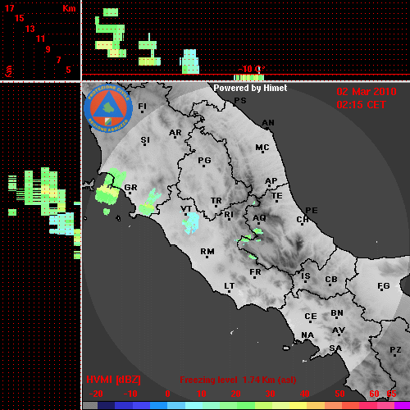
Task: Click the FI city label
Action: click(142, 106)
